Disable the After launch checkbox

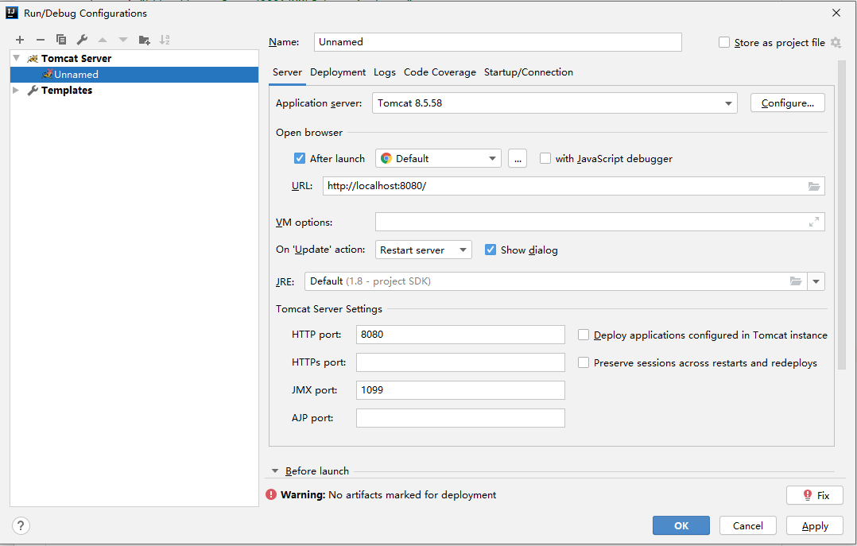click(300, 158)
